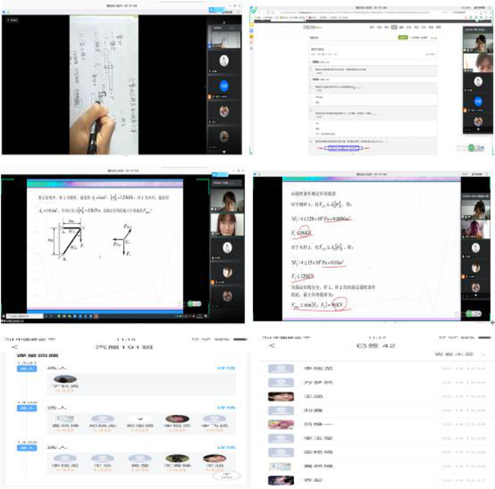Click the blue avatar in top-left meeting participant list
This screenshot has width=495, height=489.
pos(224,86)
